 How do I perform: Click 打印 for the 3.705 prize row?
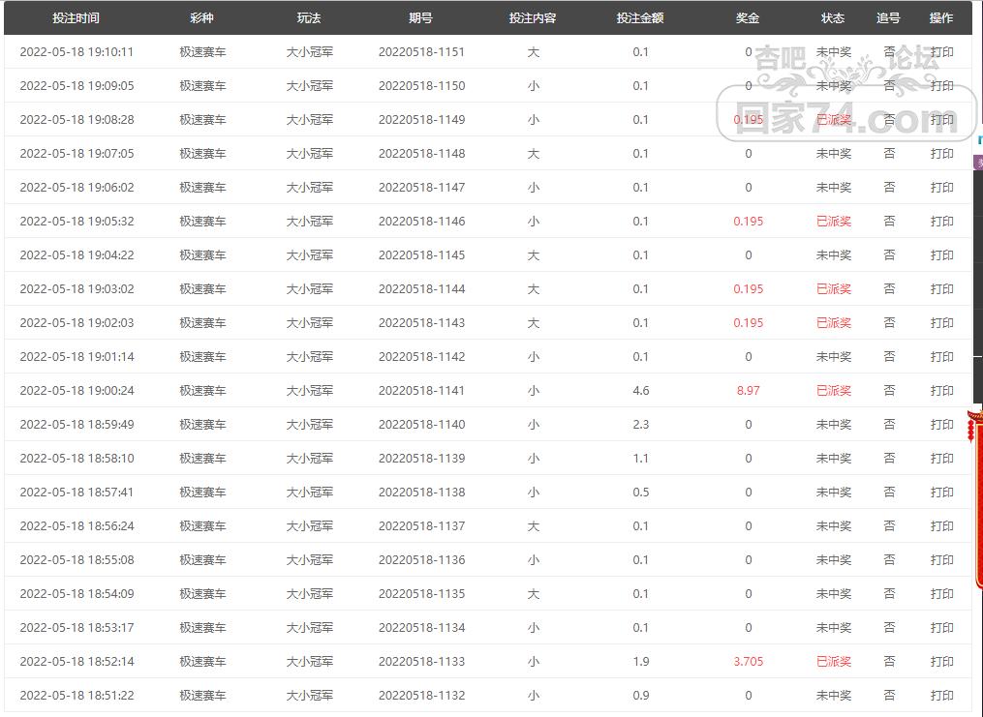[941, 661]
